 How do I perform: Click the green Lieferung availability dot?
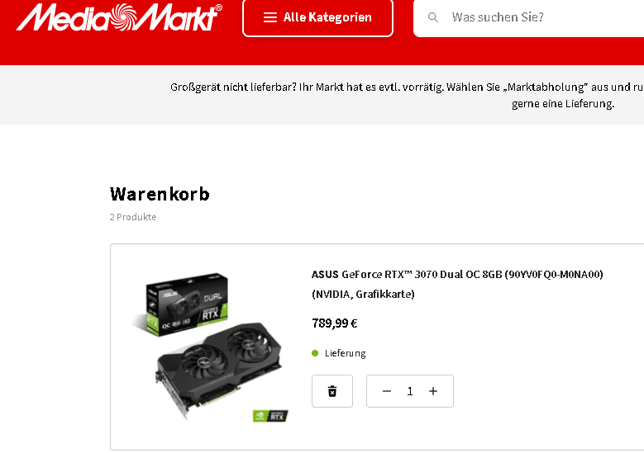click(315, 353)
